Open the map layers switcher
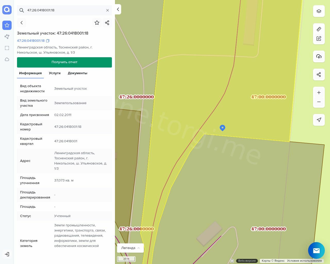The width and height of the screenshot is (330, 264). click(x=319, y=11)
